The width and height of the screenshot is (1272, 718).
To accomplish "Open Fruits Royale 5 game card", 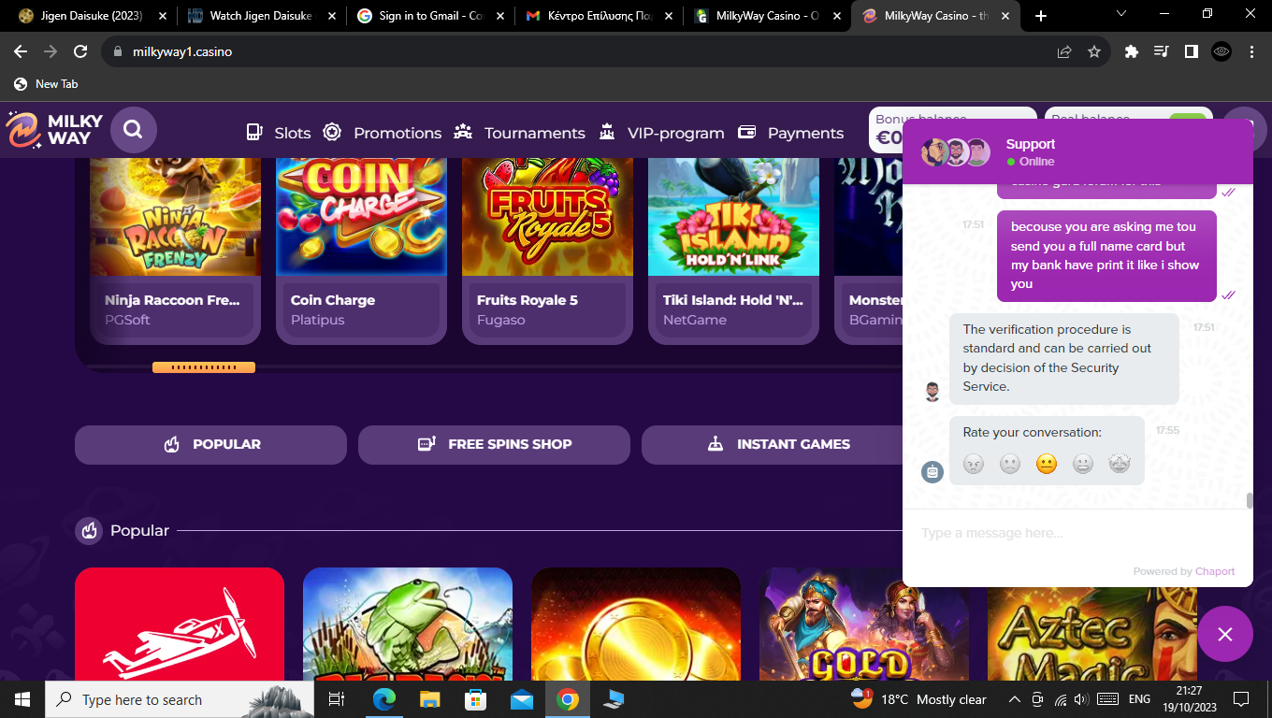I will point(547,251).
